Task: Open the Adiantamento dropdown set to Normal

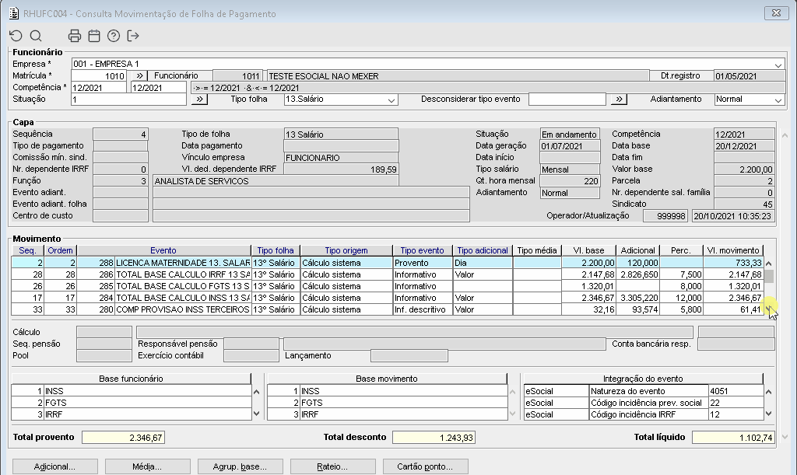Action: (x=778, y=100)
